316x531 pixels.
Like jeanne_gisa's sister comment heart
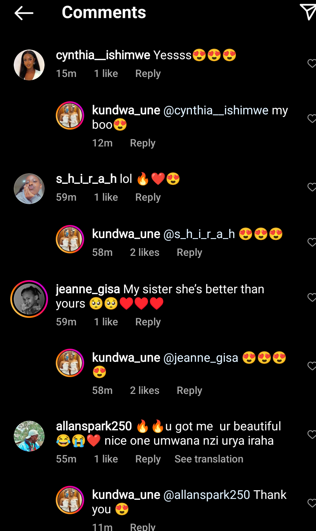(312, 297)
